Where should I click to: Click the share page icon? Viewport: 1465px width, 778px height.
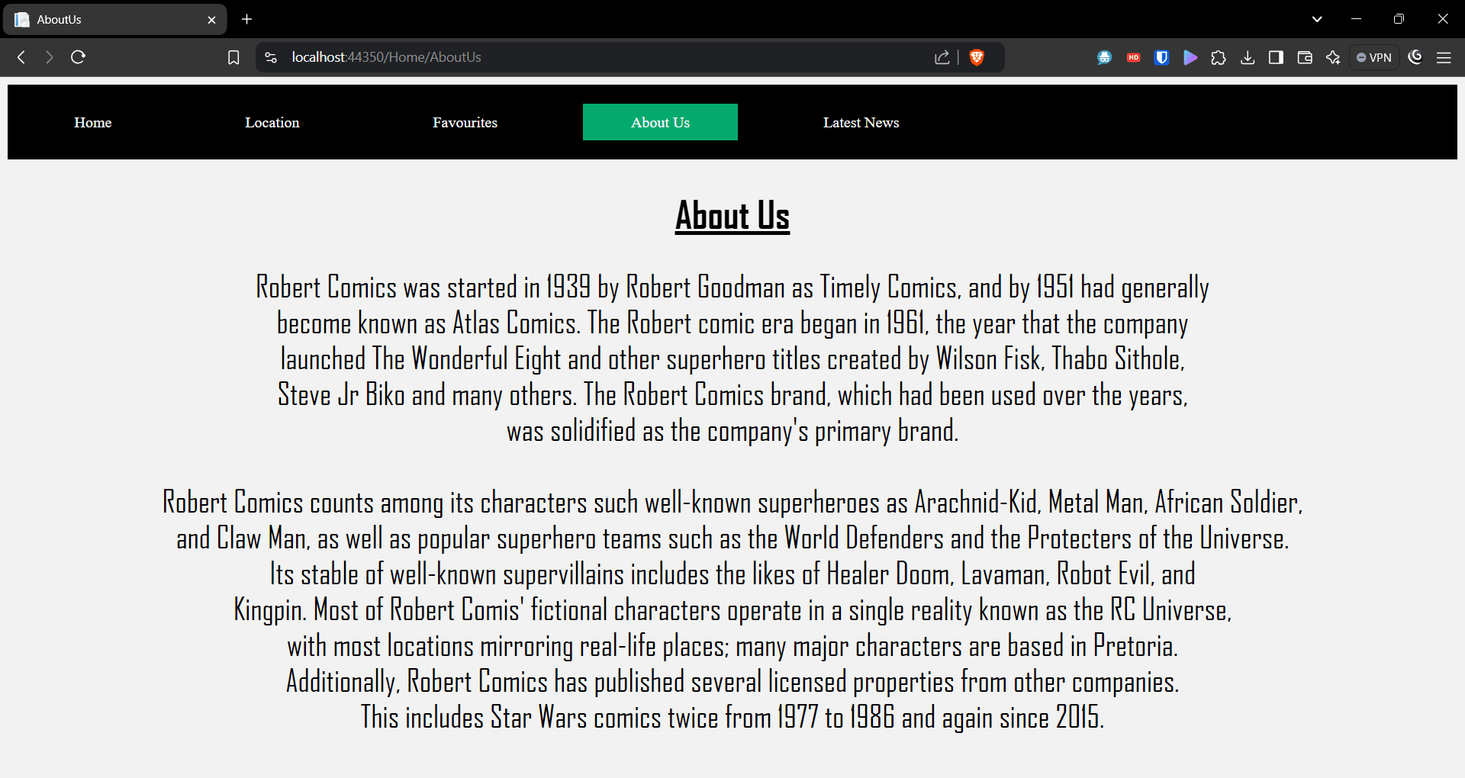[x=942, y=57]
